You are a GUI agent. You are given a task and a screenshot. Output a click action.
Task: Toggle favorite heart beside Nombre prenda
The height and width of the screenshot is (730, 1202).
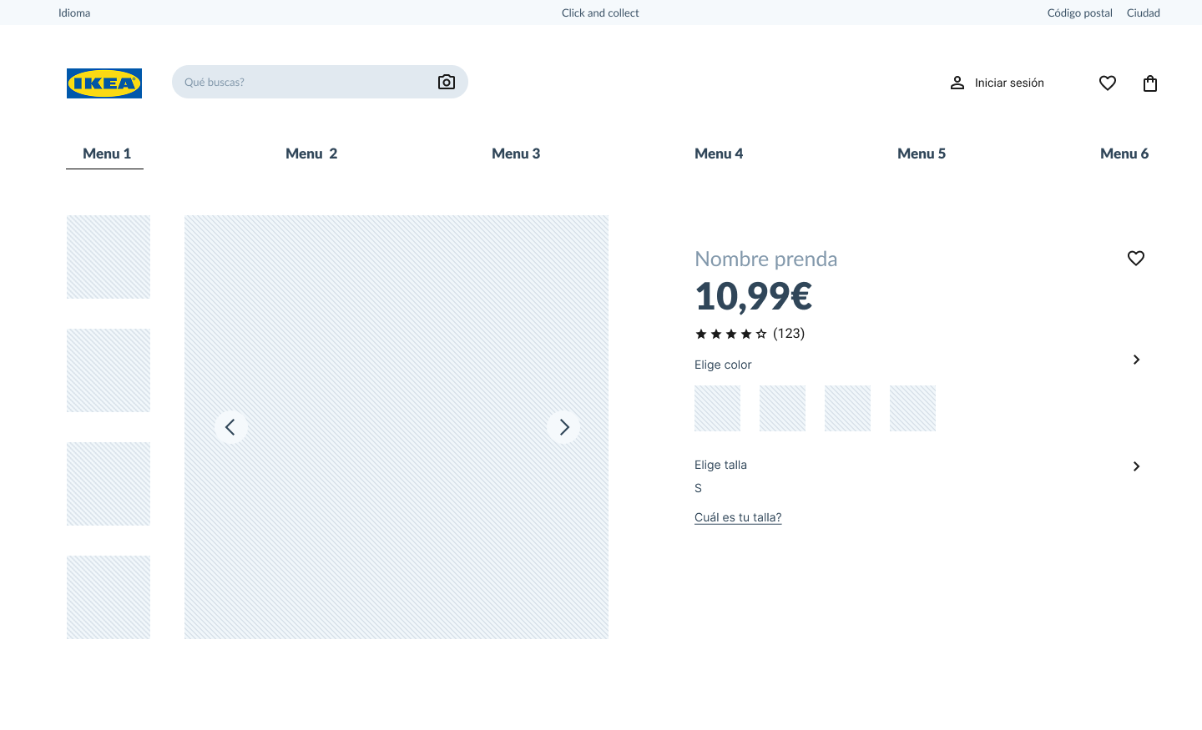coord(1136,259)
